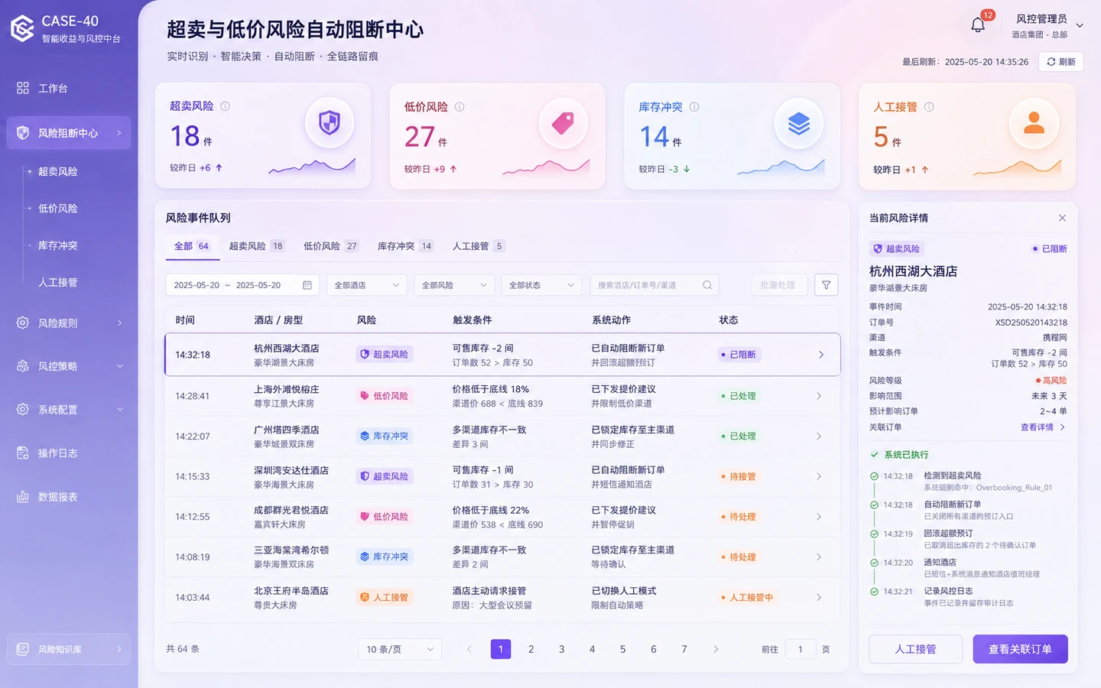Click the 刷新 button
Image resolution: width=1101 pixels, height=688 pixels.
pyautogui.click(x=1061, y=62)
